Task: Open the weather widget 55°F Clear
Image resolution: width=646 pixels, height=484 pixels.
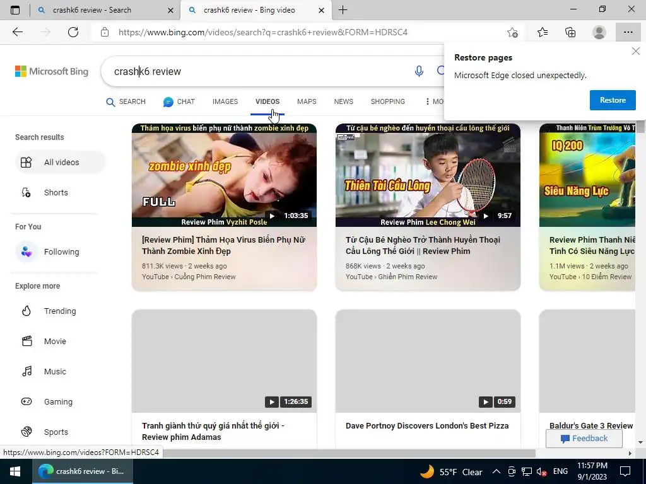Action: coord(450,471)
